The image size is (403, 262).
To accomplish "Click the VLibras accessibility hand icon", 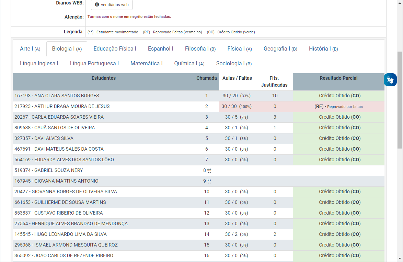I will tap(390, 80).
